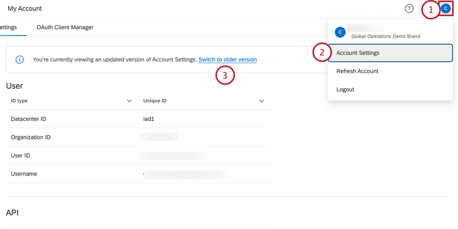Click Switch to older version link
The height and width of the screenshot is (229, 458).
tap(227, 59)
